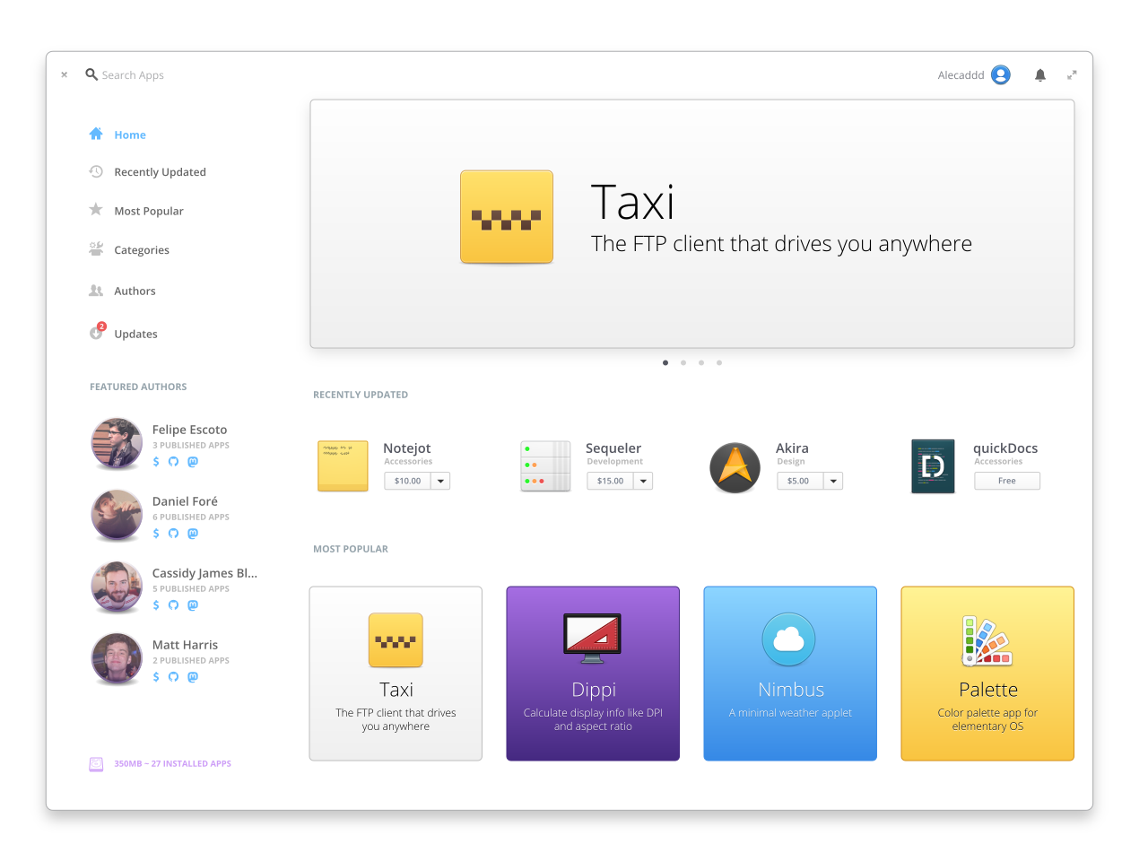This screenshot has width=1148, height=861.
Task: Open Recently Updated in the sidebar
Action: coord(148,172)
